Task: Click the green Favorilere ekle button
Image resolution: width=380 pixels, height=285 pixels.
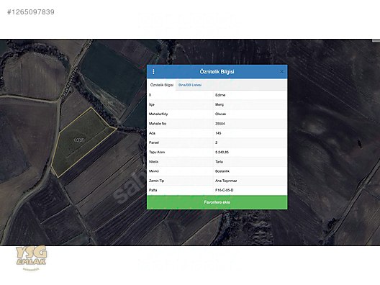Action: point(217,202)
